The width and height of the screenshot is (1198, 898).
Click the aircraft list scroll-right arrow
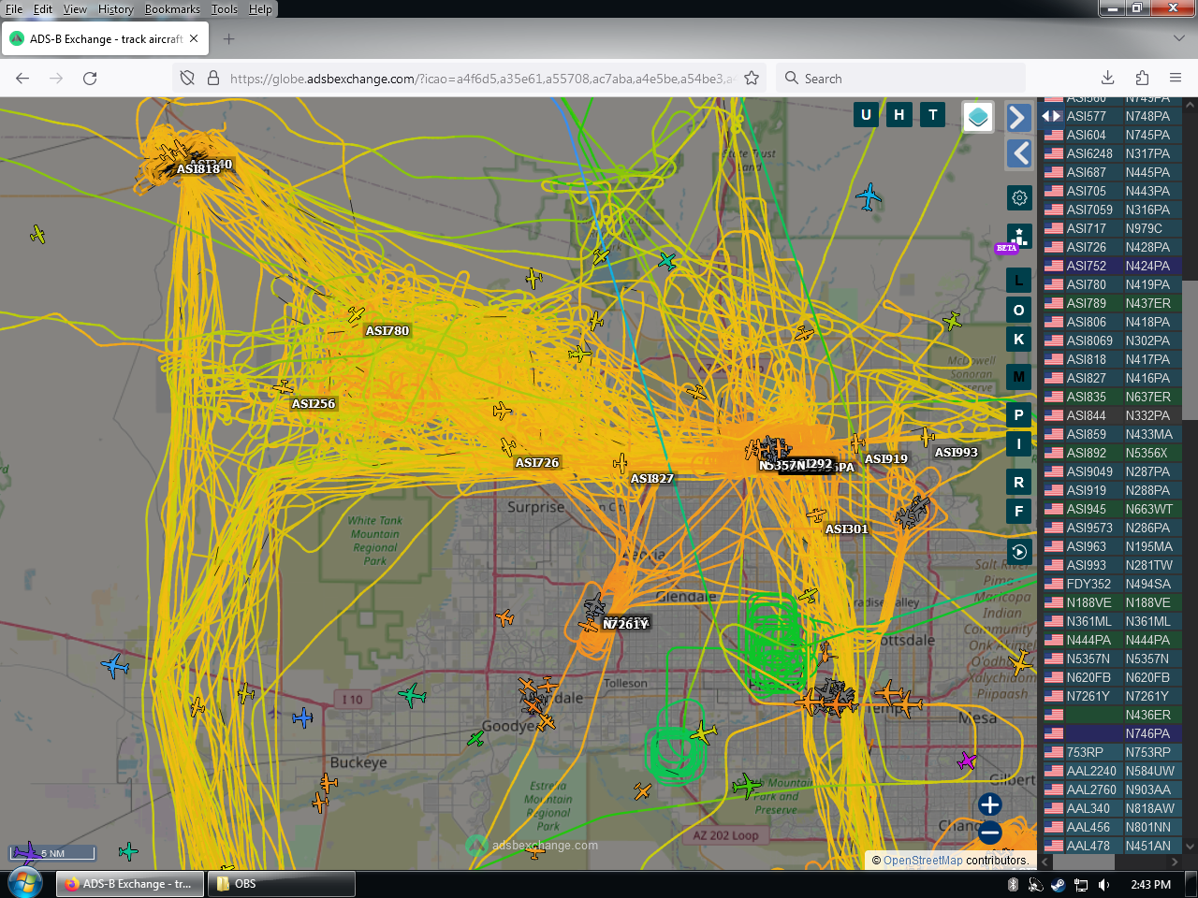(1176, 862)
